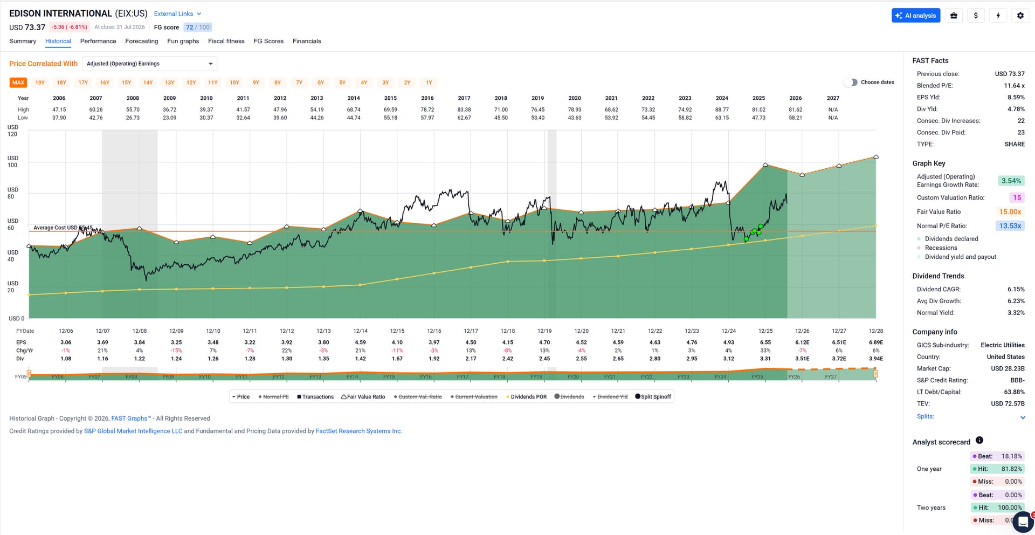The width and height of the screenshot is (1035, 535).
Task: Click the FY15 segment on range navigator
Action: 389,376
